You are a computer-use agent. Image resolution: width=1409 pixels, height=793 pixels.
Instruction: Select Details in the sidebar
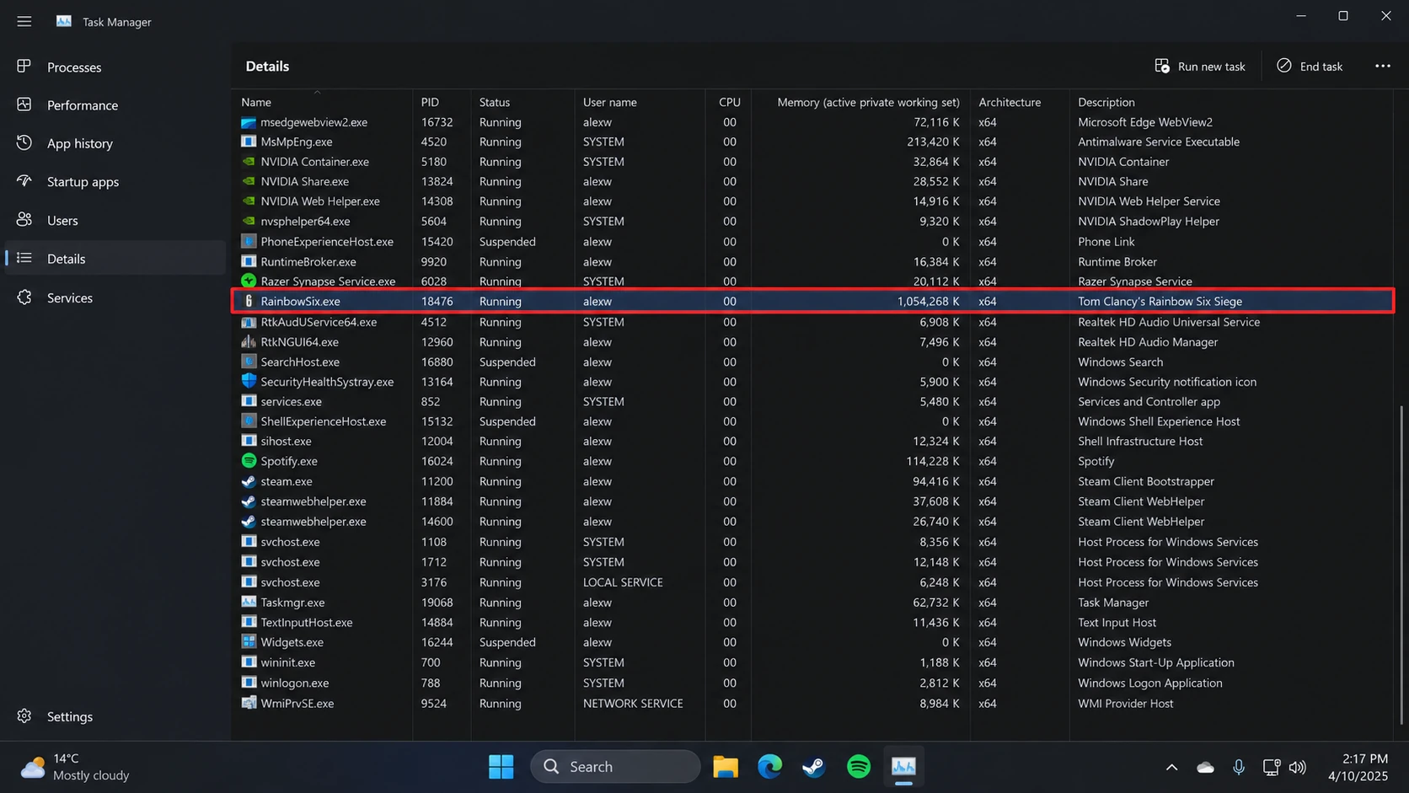pos(115,259)
